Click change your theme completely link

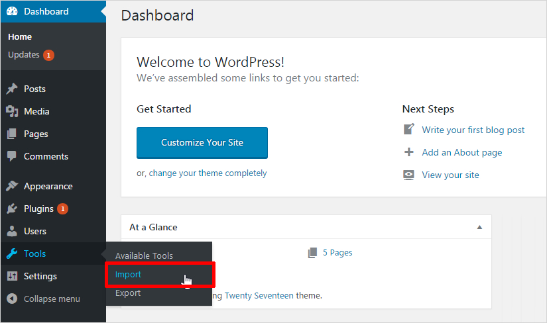tap(208, 173)
